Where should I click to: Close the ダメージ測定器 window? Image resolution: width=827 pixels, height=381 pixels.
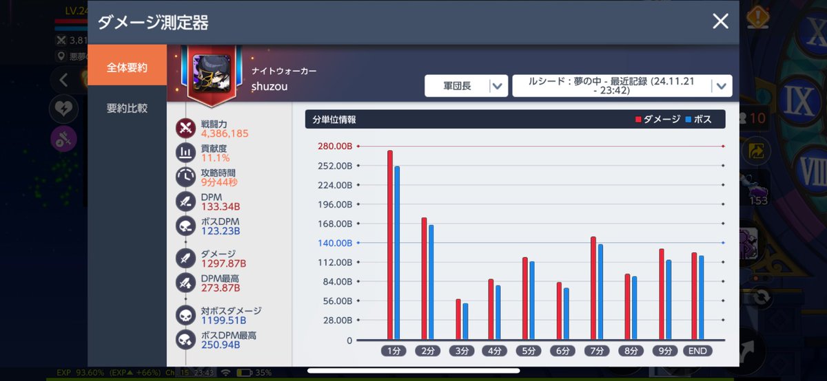[x=720, y=21]
